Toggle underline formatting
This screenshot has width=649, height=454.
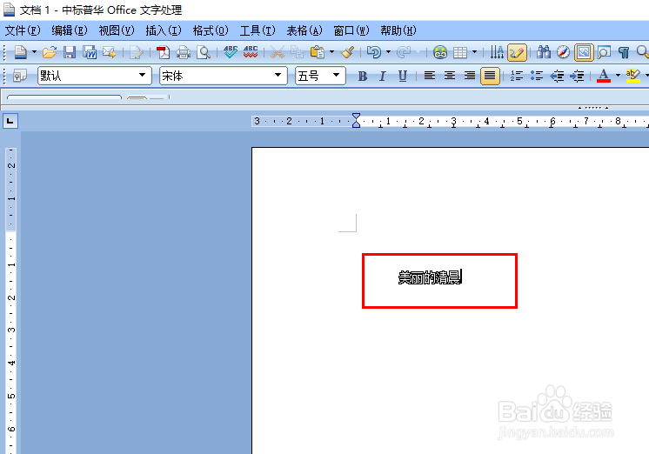coord(402,76)
